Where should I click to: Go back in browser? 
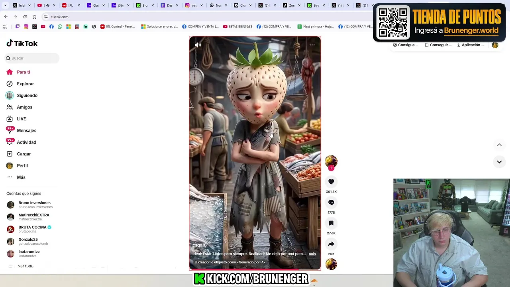pyautogui.click(x=6, y=17)
